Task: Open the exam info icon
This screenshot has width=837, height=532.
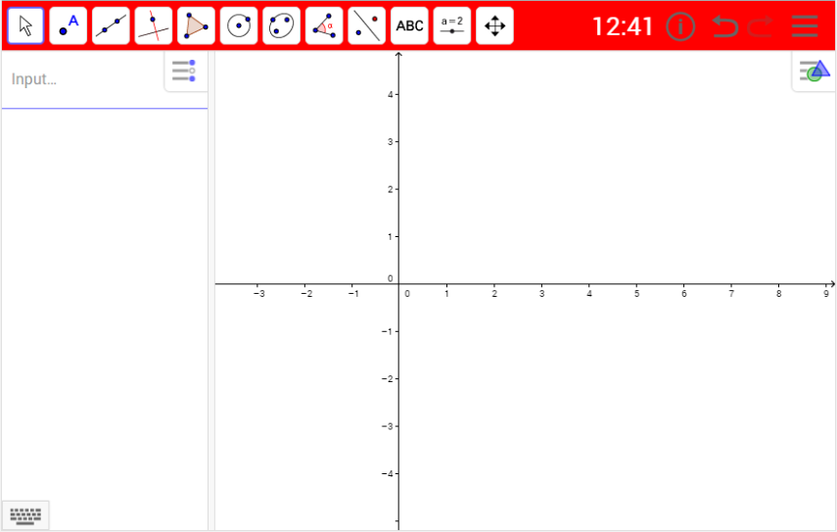Action: [680, 26]
